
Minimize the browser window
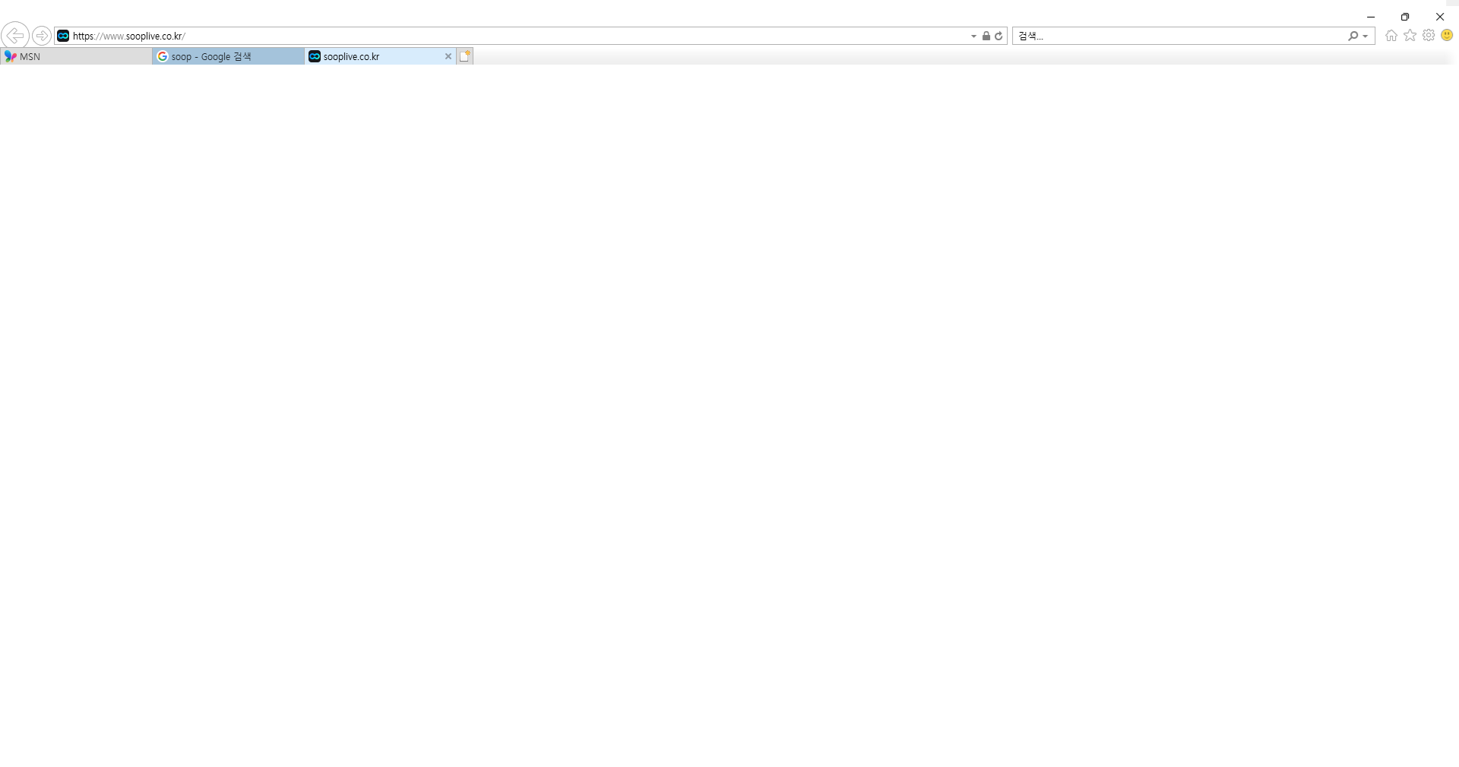point(1371,17)
